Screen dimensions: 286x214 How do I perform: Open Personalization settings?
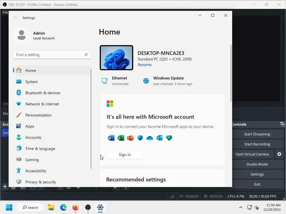coord(52,115)
